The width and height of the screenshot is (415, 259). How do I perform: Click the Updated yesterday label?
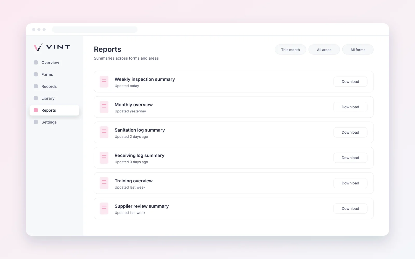click(130, 111)
